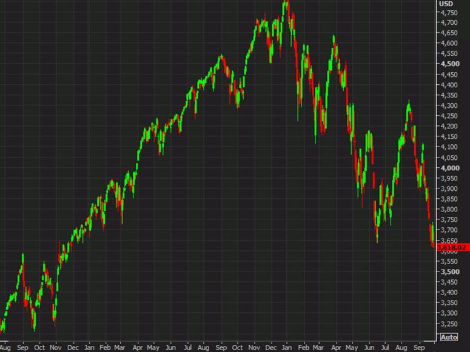Click the bold 4,000 price axis label
This screenshot has width=470, height=352.
pyautogui.click(x=449, y=168)
